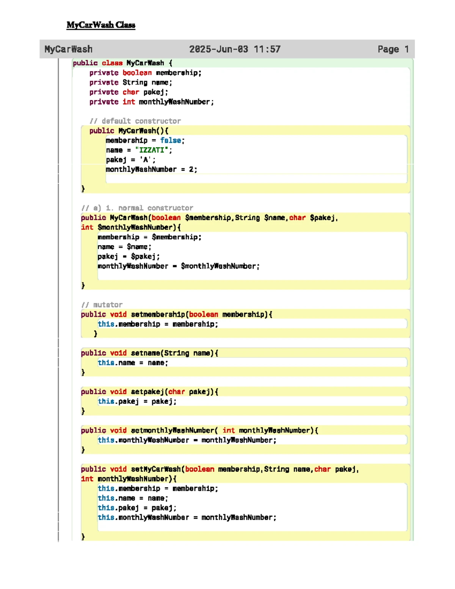Click the 'public class MyCarWash {' line
Viewport: 455px width, 589px height.
click(122, 63)
